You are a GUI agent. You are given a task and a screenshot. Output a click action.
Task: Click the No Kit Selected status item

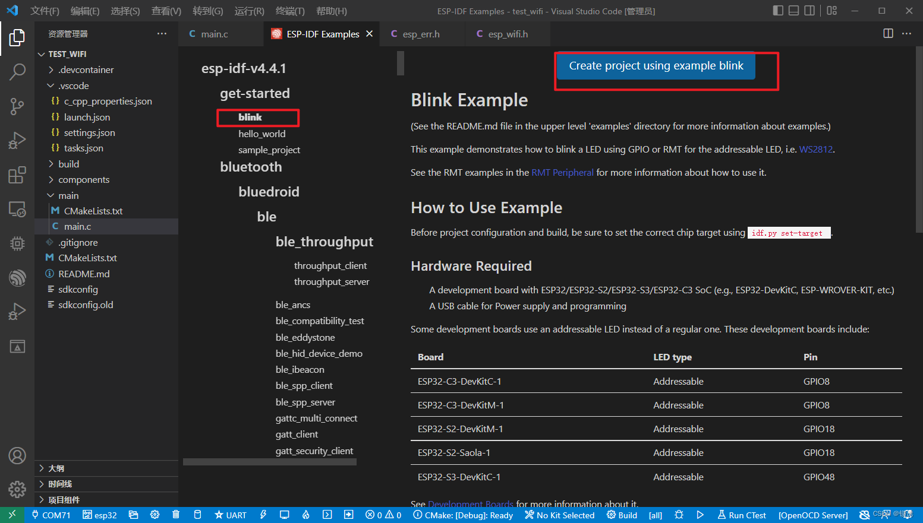pos(559,515)
